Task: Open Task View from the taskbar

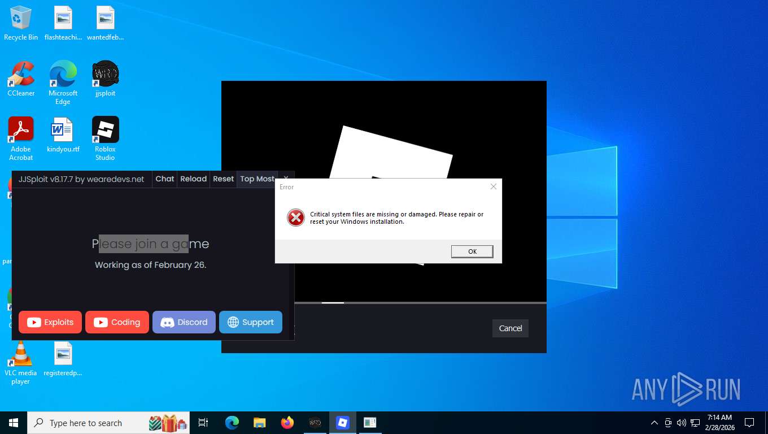Action: pyautogui.click(x=203, y=423)
